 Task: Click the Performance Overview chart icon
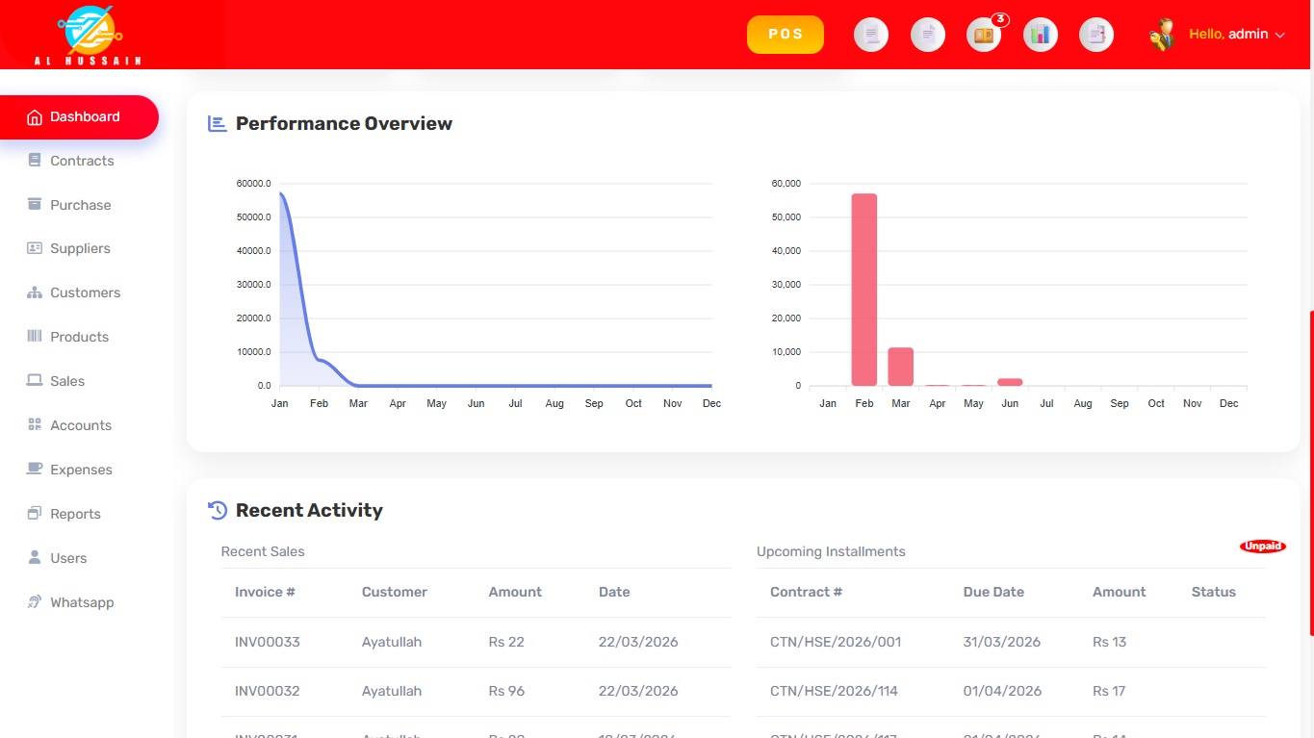pos(218,123)
